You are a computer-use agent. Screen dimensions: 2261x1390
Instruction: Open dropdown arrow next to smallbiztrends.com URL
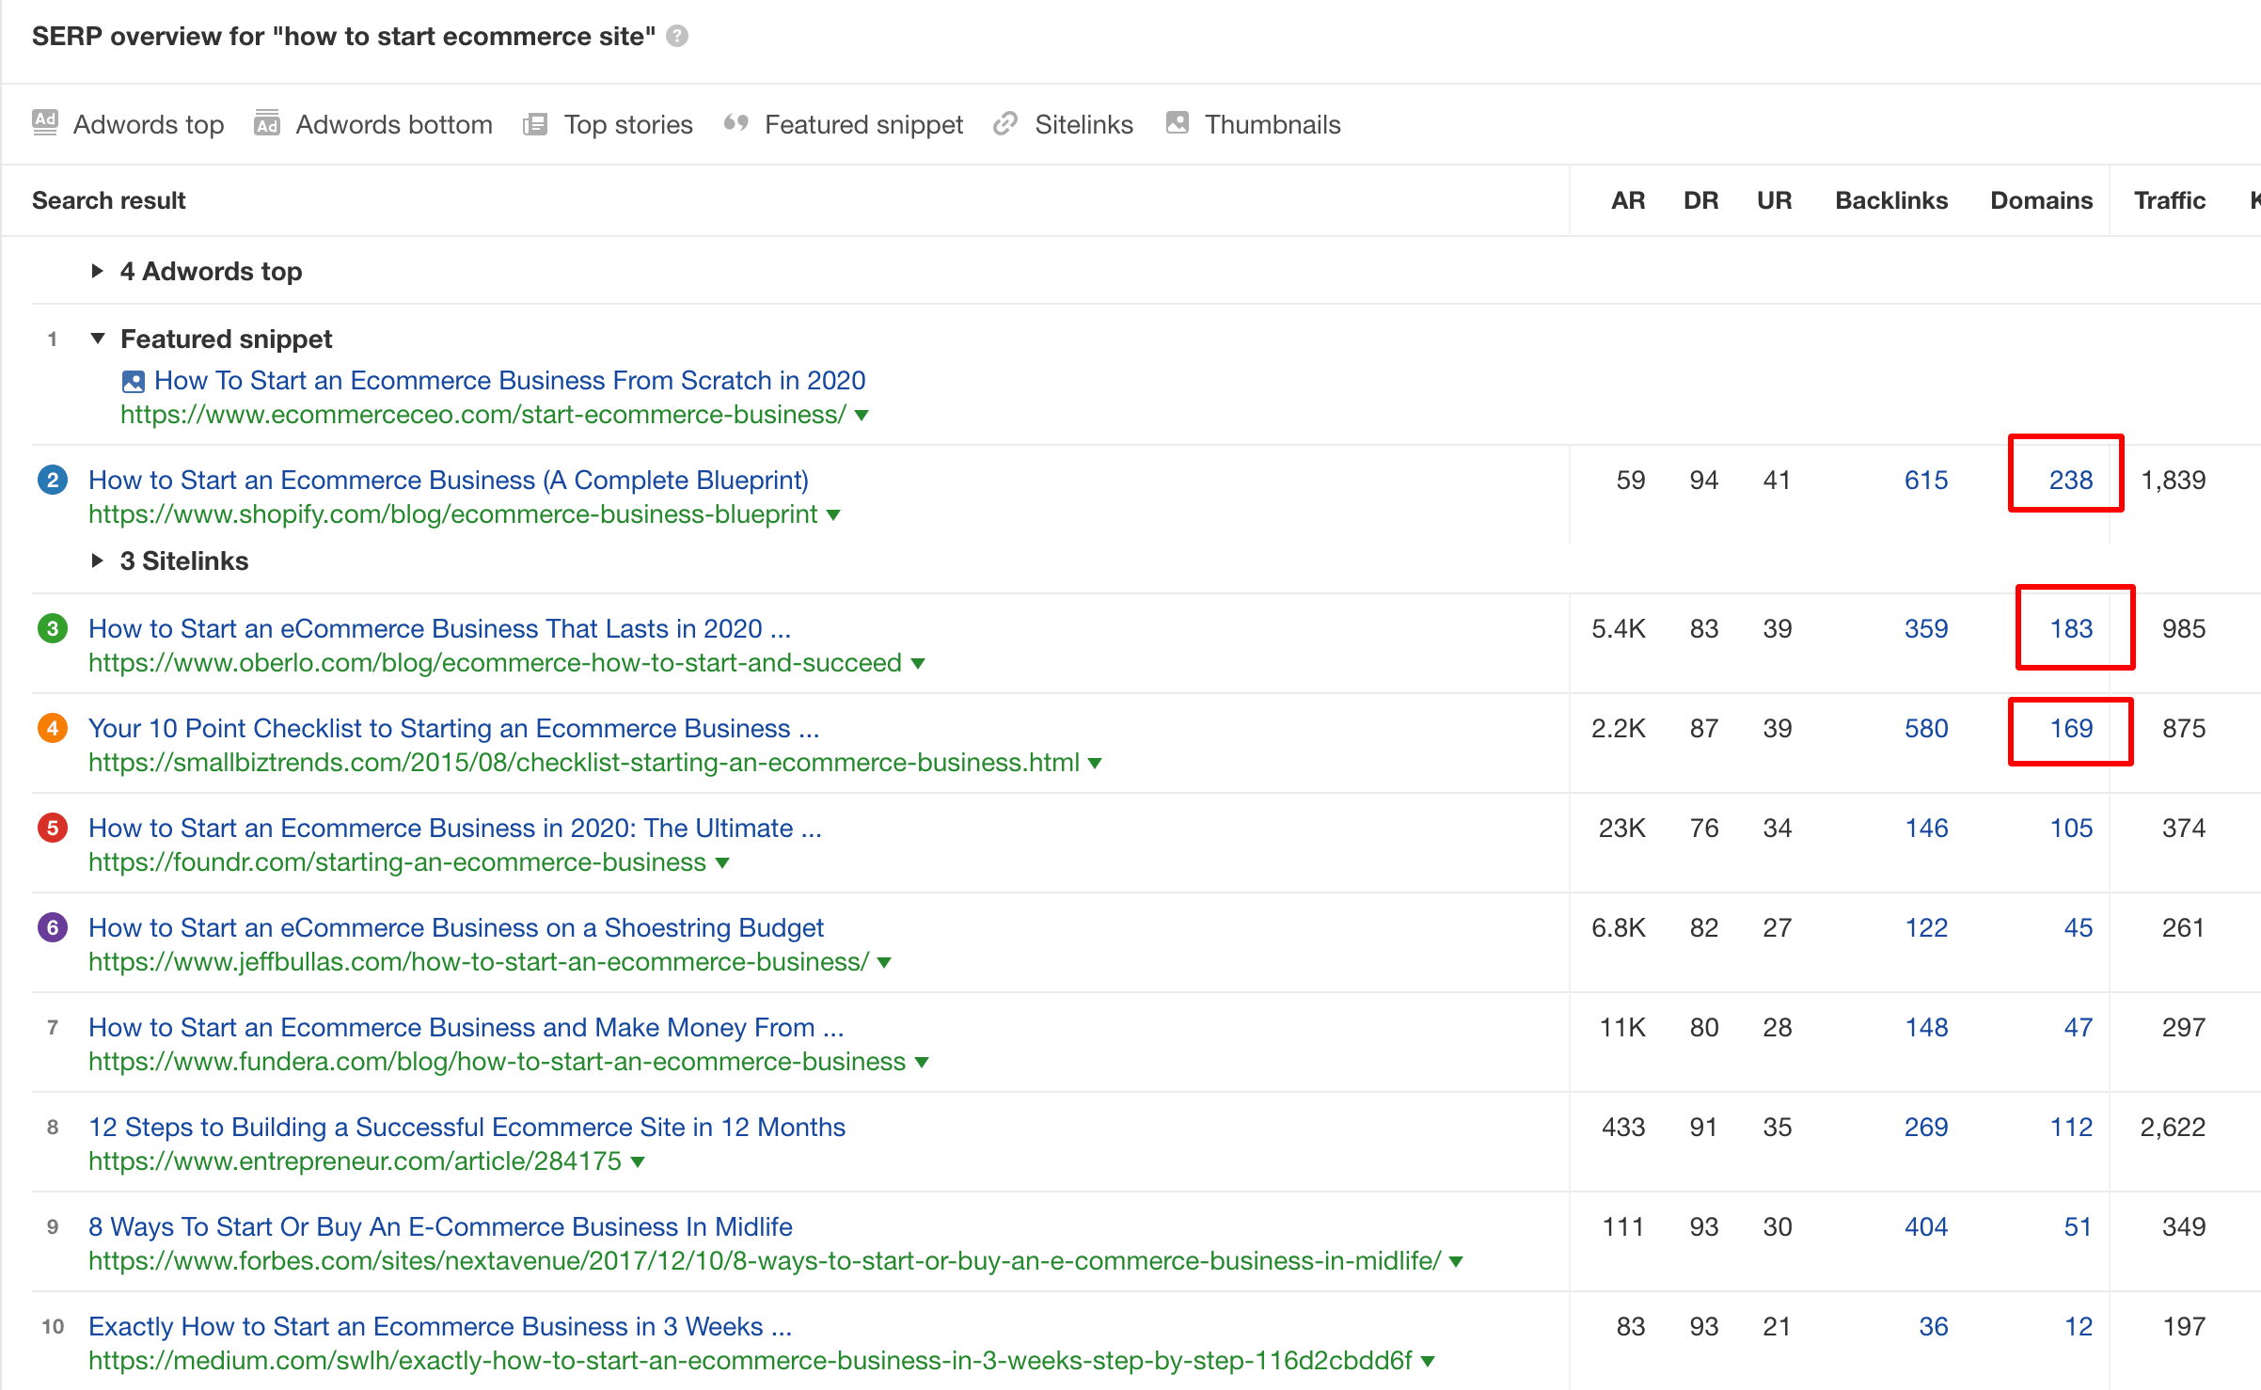pyautogui.click(x=1095, y=764)
